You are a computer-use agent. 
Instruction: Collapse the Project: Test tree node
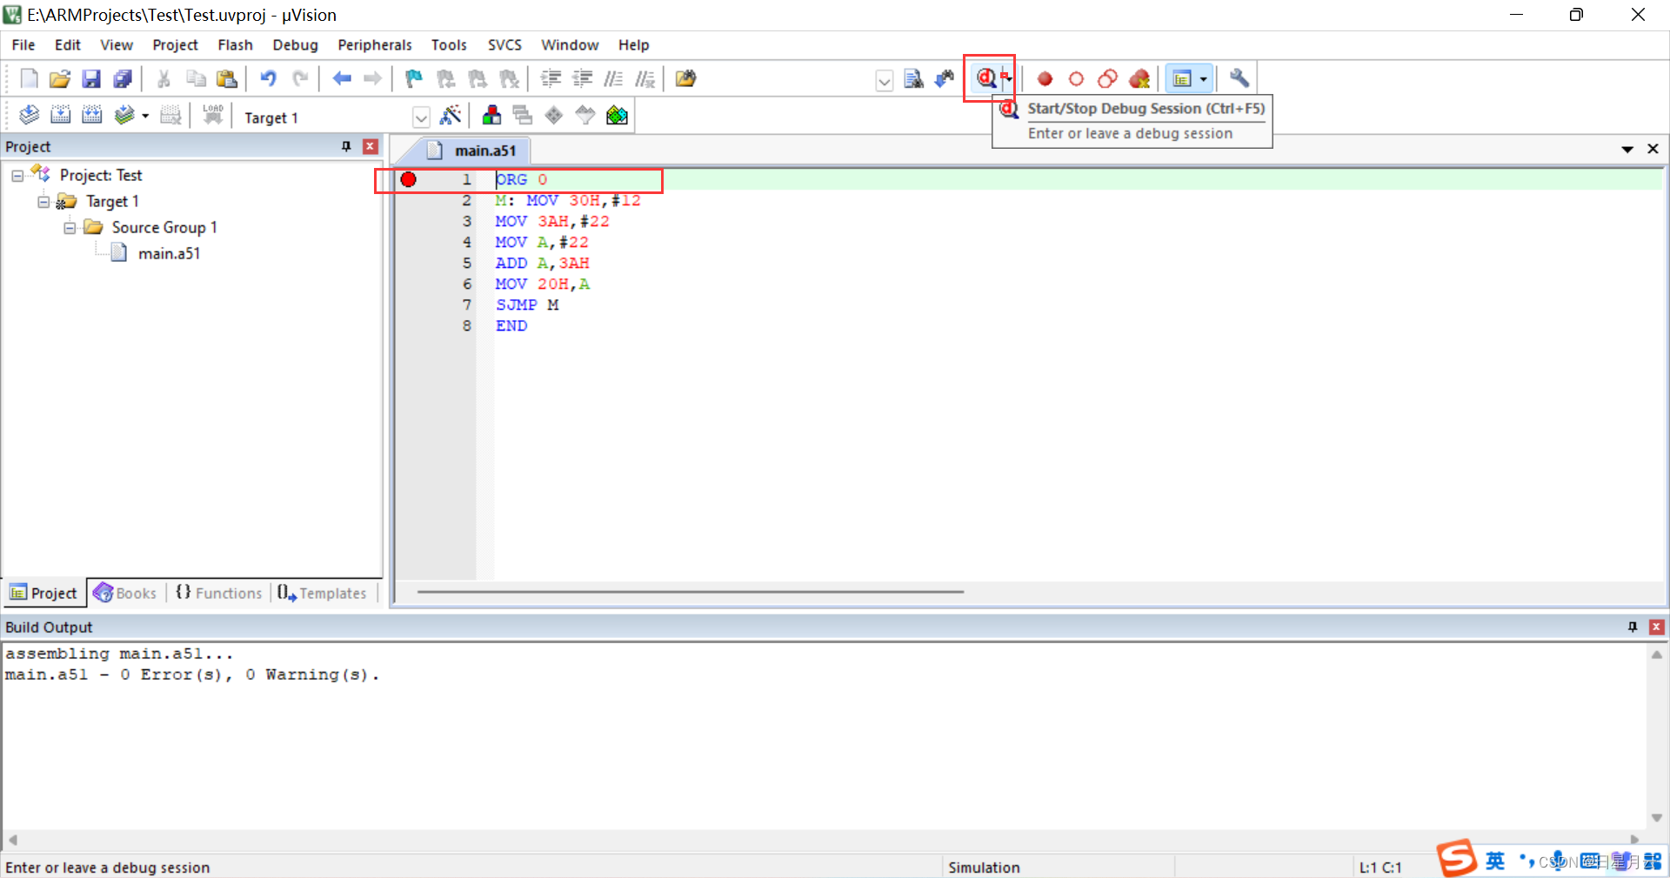tap(17, 176)
